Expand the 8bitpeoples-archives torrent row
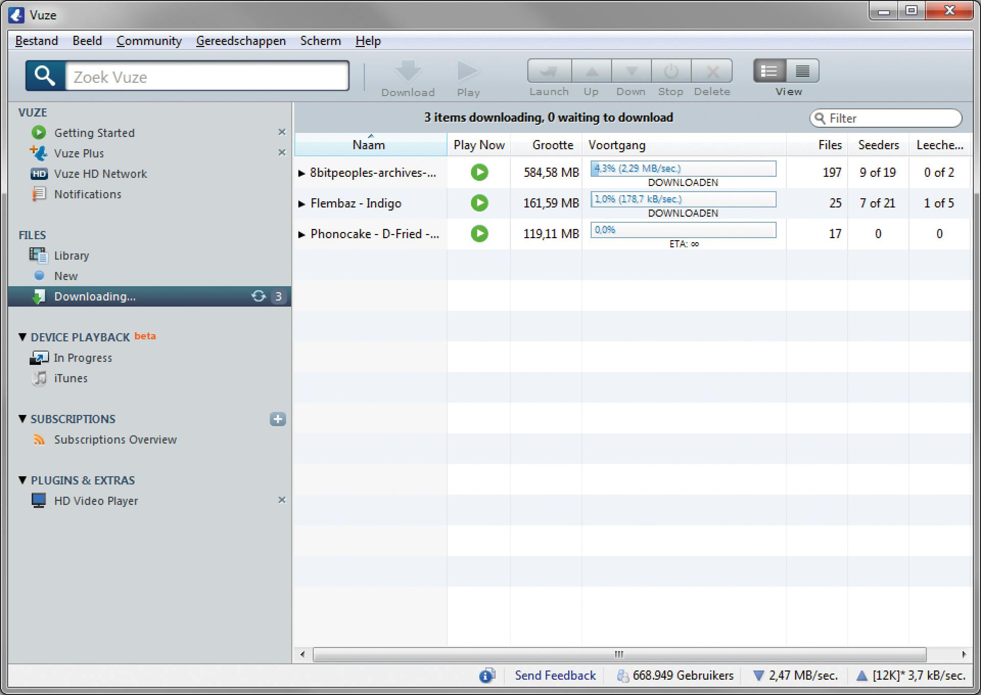 tap(301, 173)
